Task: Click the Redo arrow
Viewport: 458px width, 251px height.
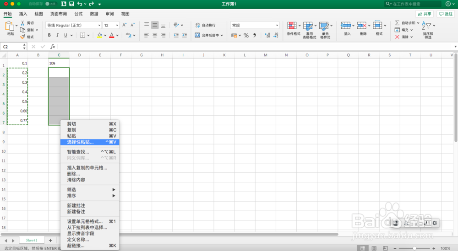Action: coord(91,4)
